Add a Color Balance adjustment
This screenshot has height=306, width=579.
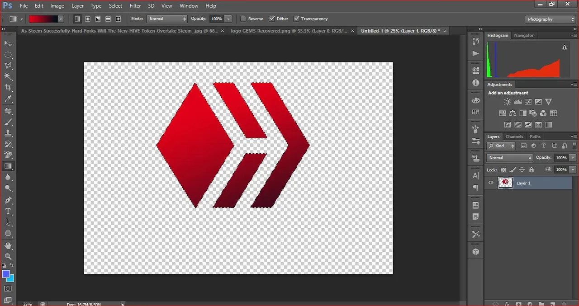pos(513,113)
